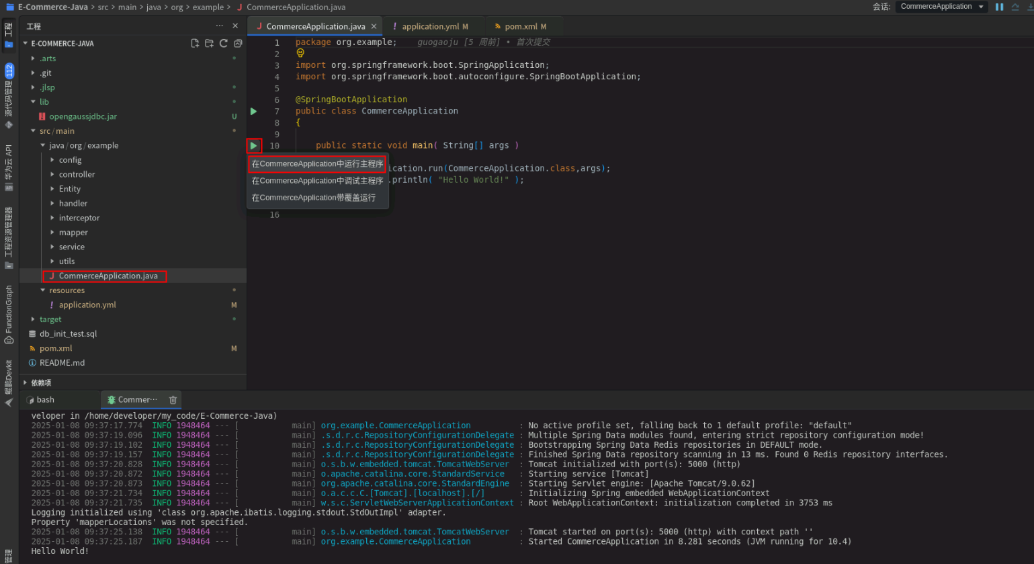Collapse the src/main folder
The height and width of the screenshot is (564, 1034).
33,131
